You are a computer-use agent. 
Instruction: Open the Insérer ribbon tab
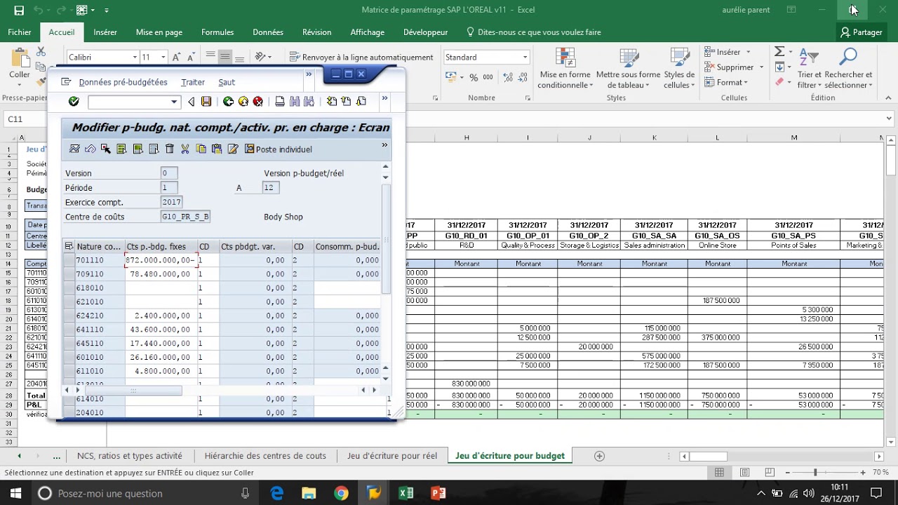[105, 32]
